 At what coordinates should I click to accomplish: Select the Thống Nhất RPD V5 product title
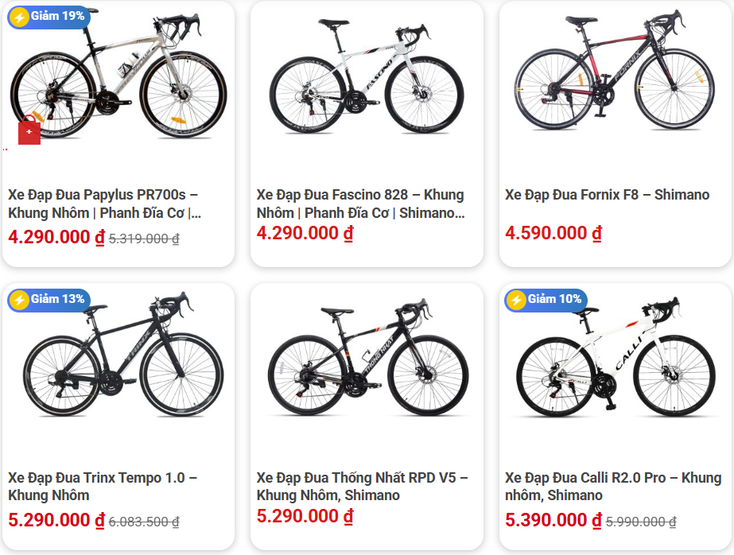(x=363, y=486)
